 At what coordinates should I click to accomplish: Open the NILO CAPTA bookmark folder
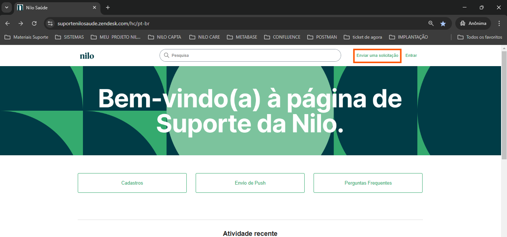pyautogui.click(x=165, y=37)
